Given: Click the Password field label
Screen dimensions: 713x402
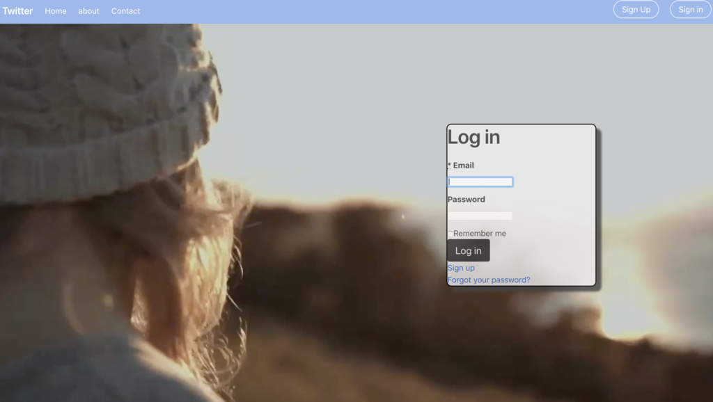Looking at the screenshot, I should (466, 200).
